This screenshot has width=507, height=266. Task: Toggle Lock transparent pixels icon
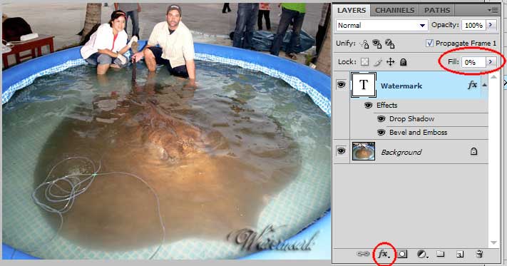[364, 62]
